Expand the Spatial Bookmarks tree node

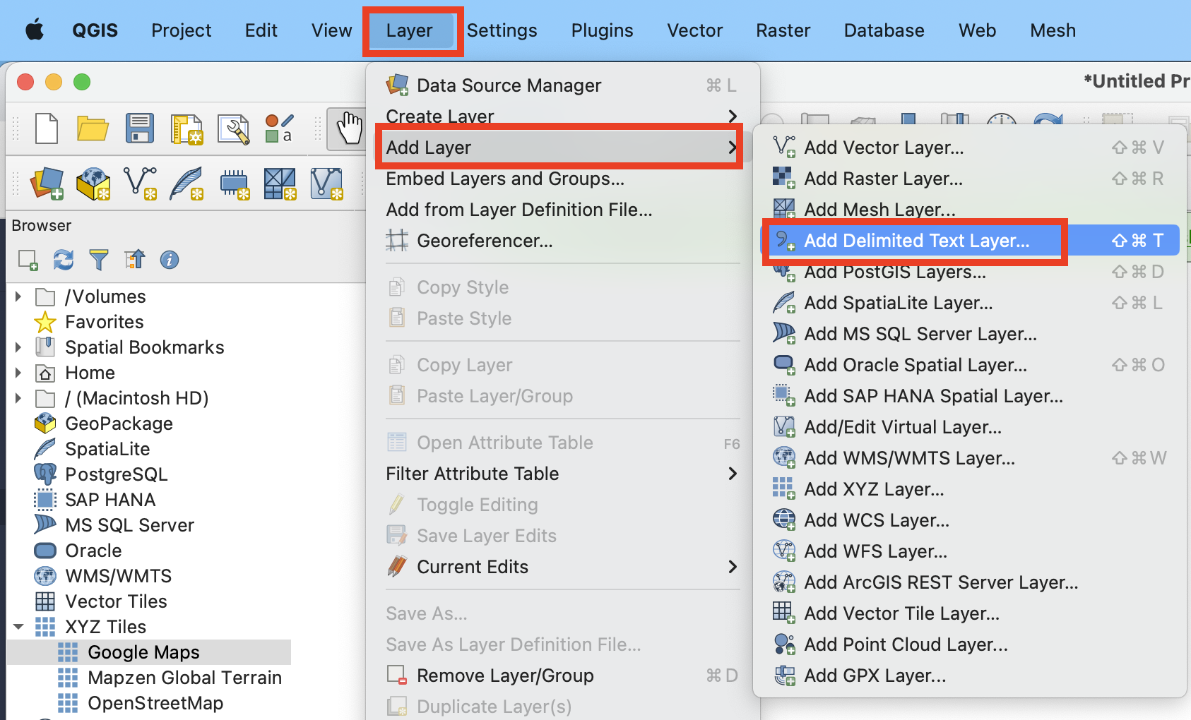click(18, 347)
